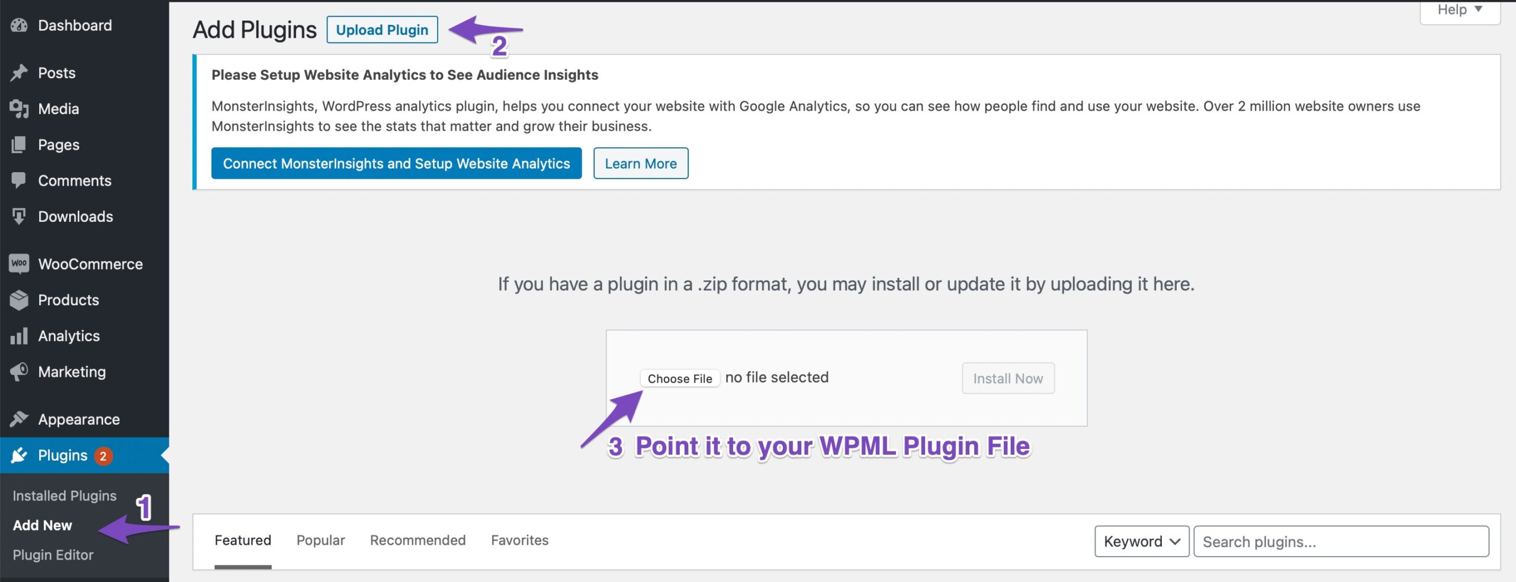Click the Learn More button
This screenshot has width=1516, height=582.
tap(641, 163)
